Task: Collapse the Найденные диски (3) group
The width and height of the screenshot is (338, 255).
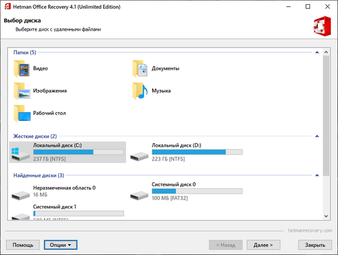Action: tap(316, 175)
